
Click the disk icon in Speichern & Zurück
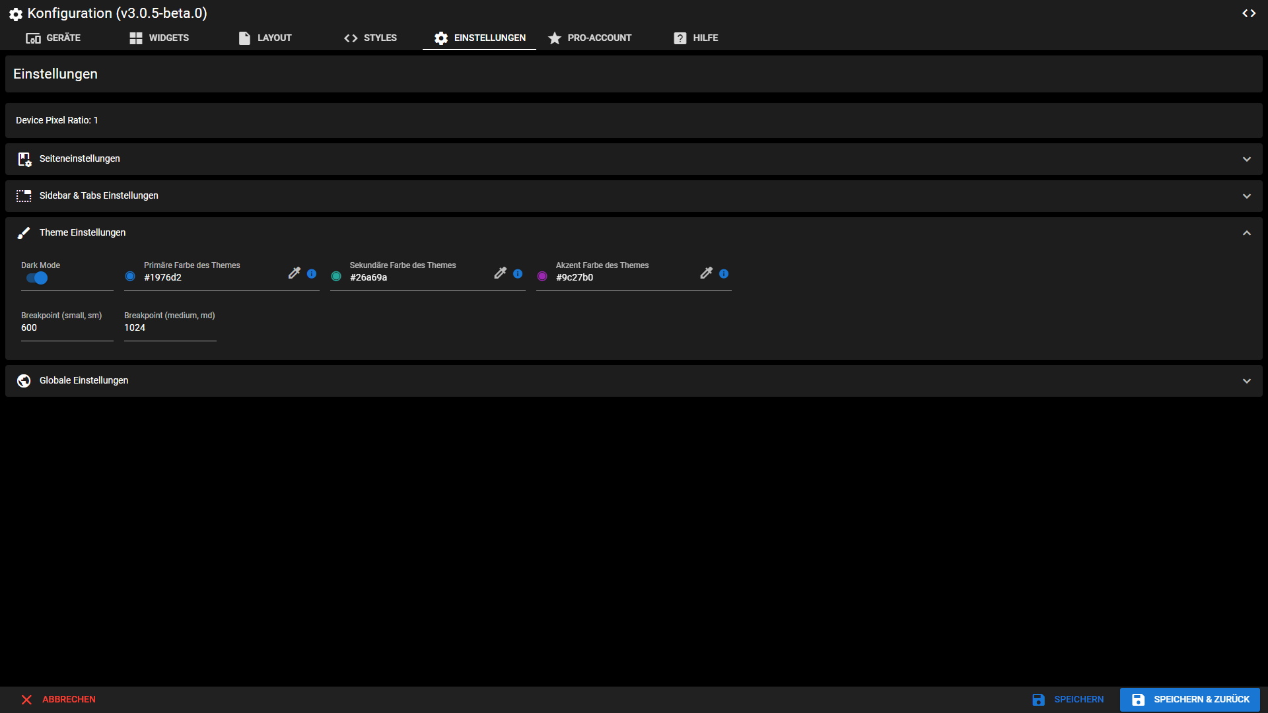click(1139, 700)
